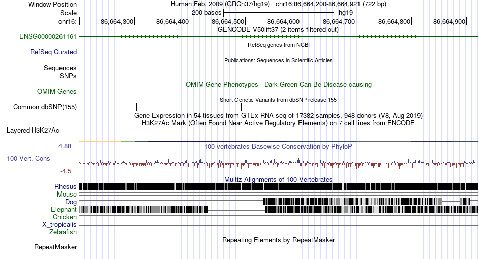Screen dimensions: 479x259
Task: Click the SNPs track label
Action: [68, 76]
